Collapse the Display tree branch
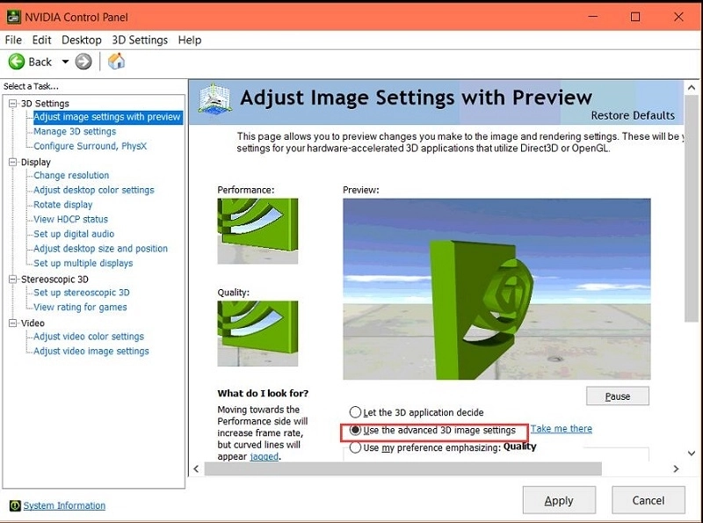This screenshot has height=523, width=703. (12, 161)
